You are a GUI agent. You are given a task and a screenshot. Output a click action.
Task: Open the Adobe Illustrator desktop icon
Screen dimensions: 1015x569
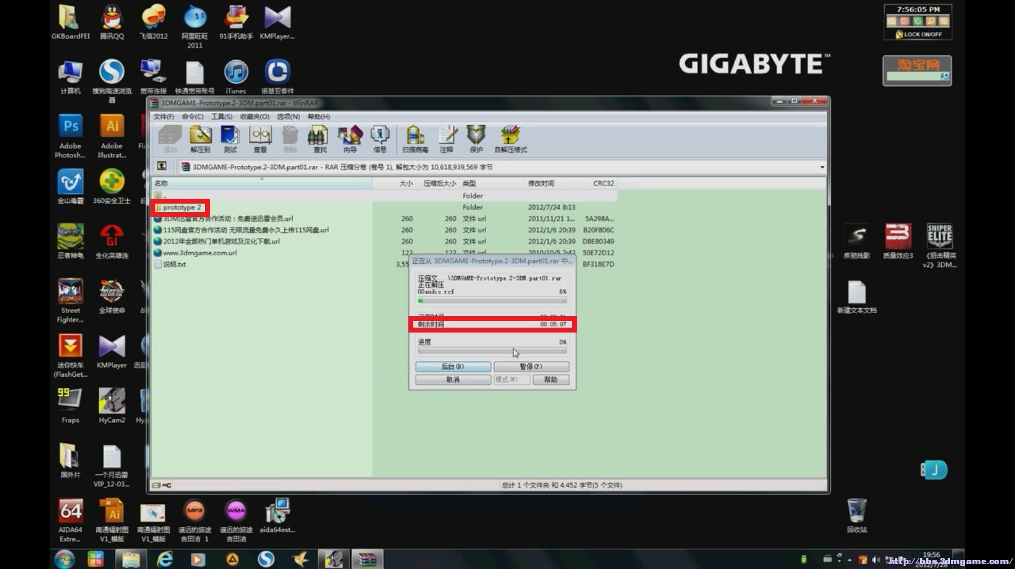click(112, 136)
